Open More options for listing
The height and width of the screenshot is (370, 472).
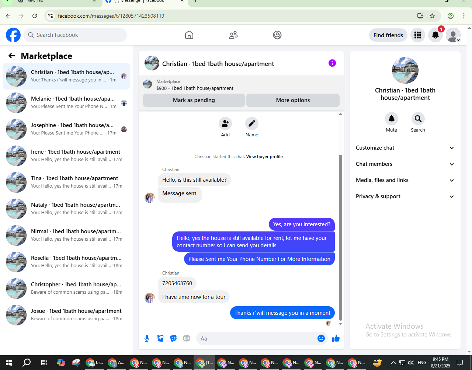pyautogui.click(x=293, y=100)
